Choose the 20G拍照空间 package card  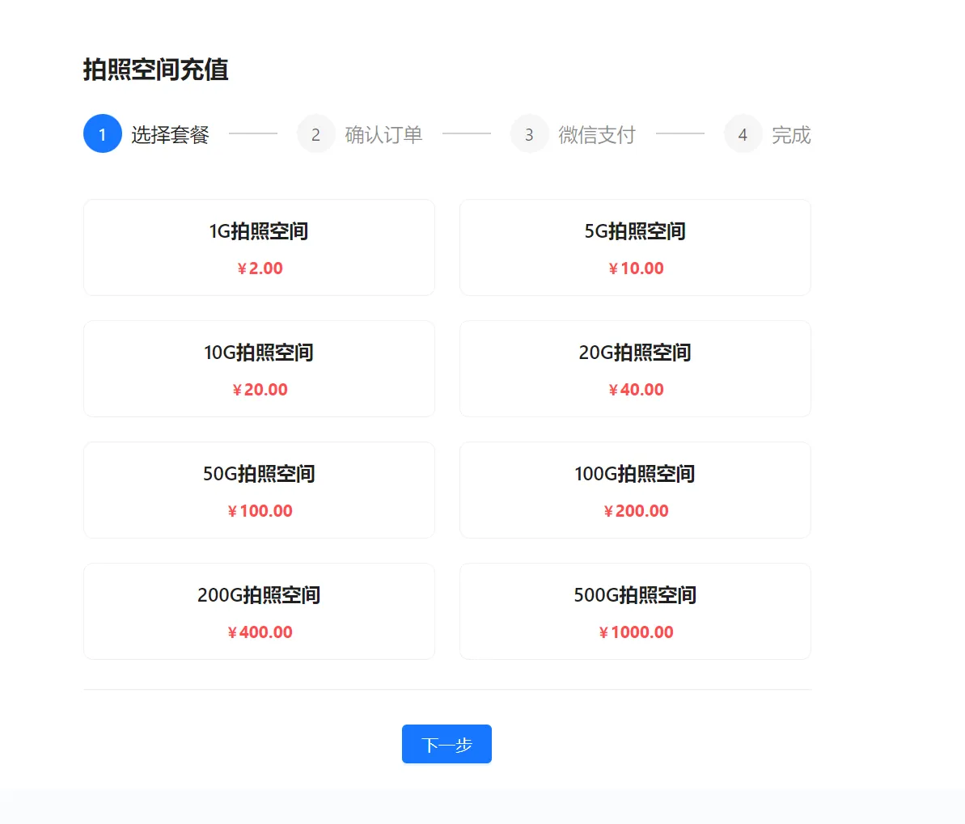tap(635, 369)
